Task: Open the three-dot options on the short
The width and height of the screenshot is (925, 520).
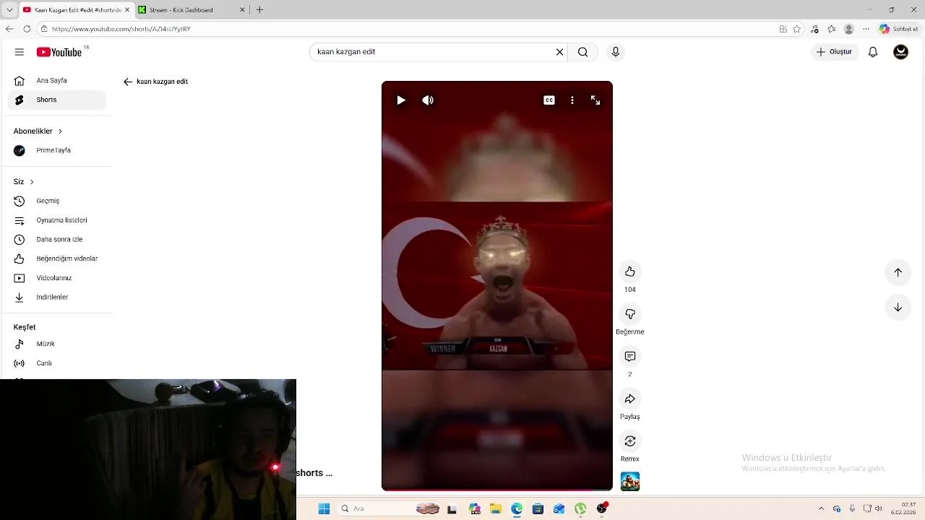Action: coord(572,100)
